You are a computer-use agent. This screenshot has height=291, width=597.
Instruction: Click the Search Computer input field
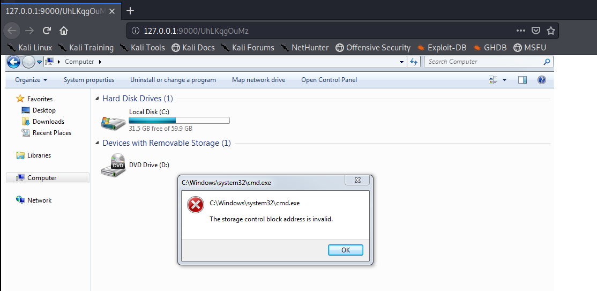[x=483, y=62]
